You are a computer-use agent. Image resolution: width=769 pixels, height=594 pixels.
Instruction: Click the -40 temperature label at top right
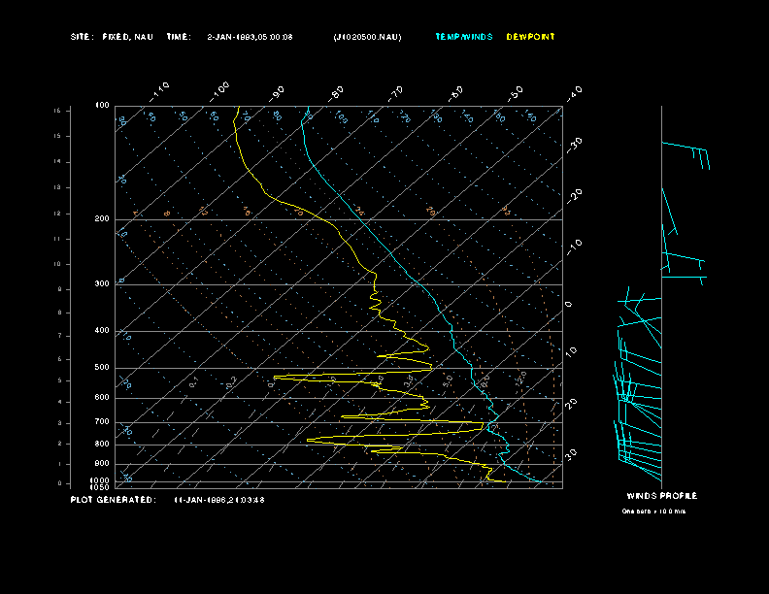coord(574,93)
